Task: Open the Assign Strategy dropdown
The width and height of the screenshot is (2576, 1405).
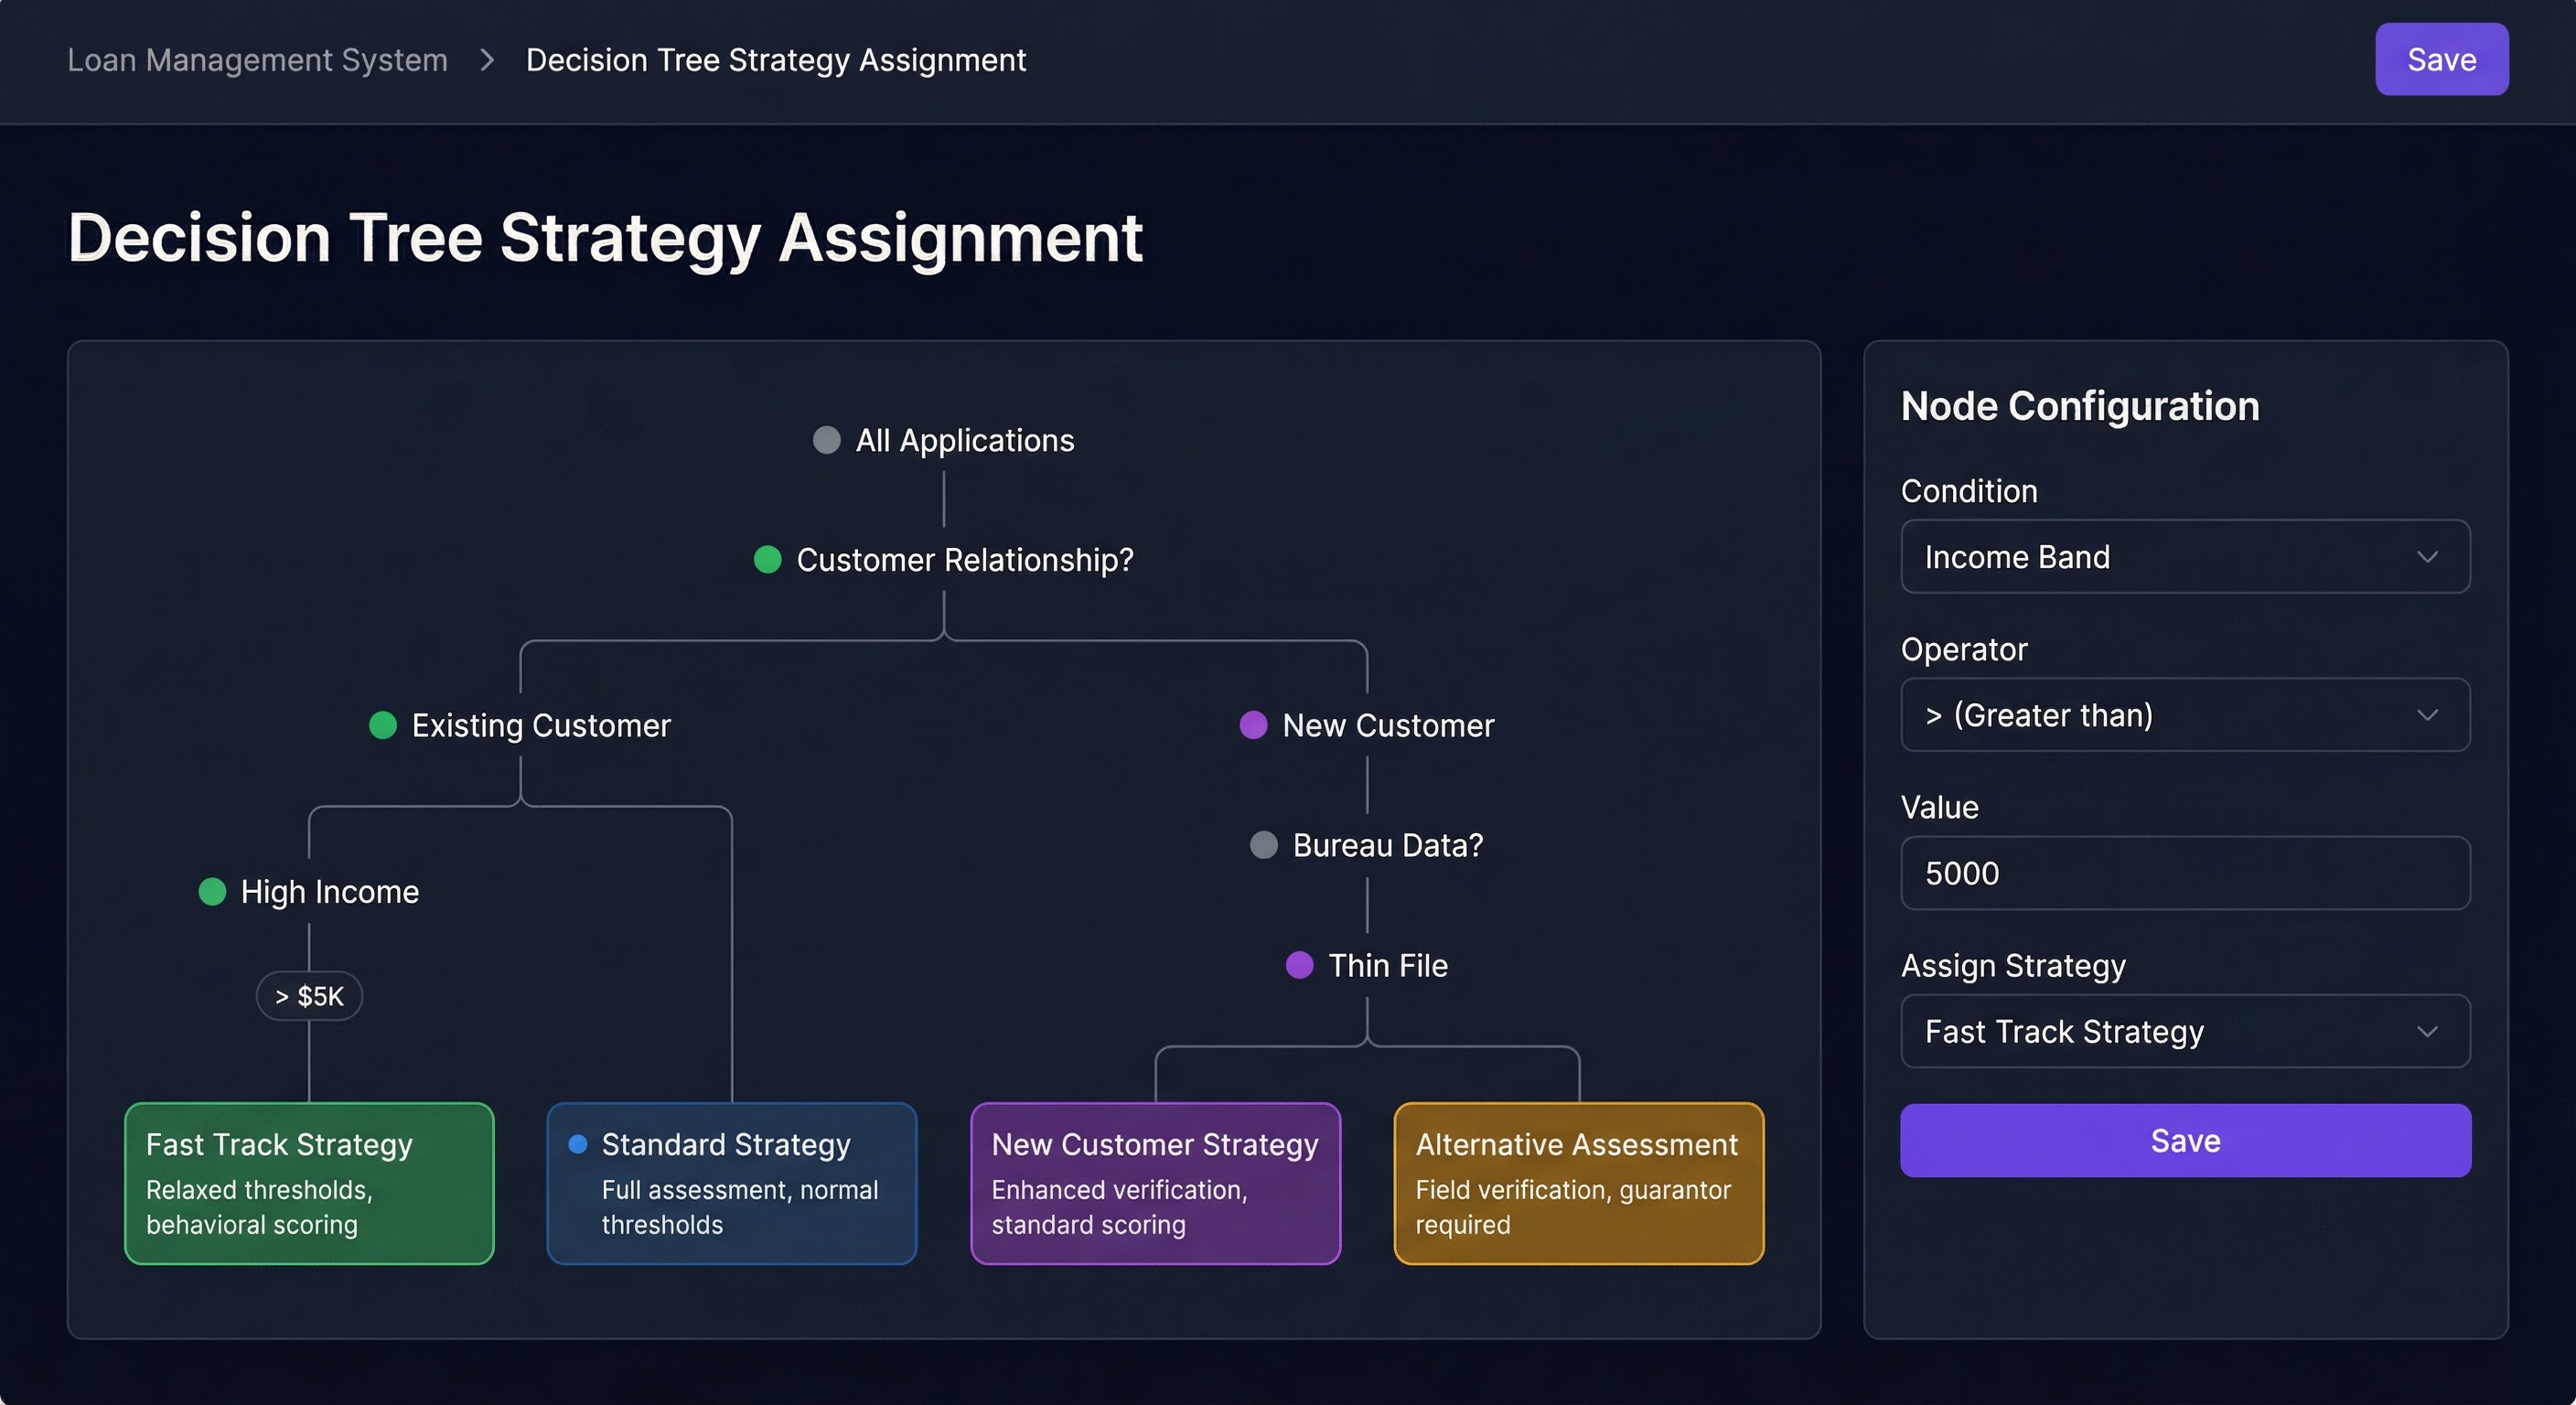Action: 2184,1031
